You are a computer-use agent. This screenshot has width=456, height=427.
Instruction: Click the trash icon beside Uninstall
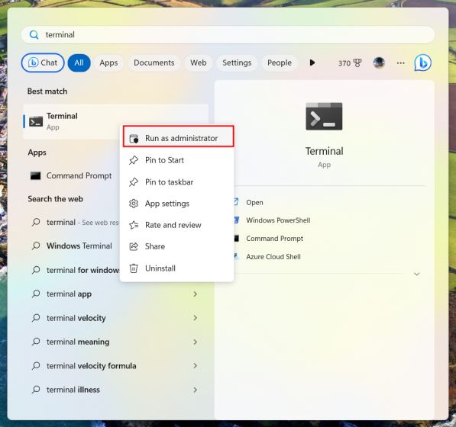pyautogui.click(x=134, y=268)
